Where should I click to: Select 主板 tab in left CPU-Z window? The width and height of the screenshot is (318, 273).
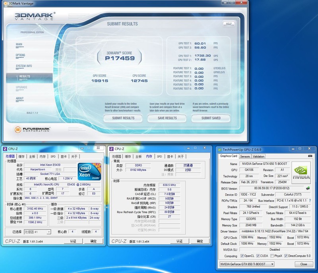(x=32, y=157)
